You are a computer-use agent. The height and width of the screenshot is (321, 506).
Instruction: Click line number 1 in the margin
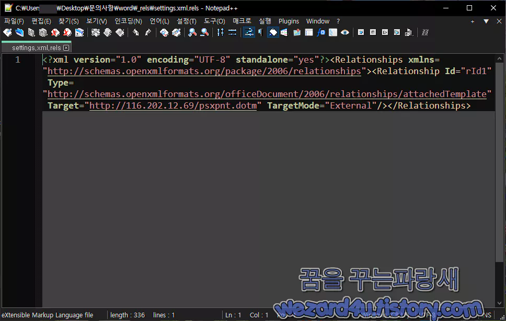click(18, 60)
